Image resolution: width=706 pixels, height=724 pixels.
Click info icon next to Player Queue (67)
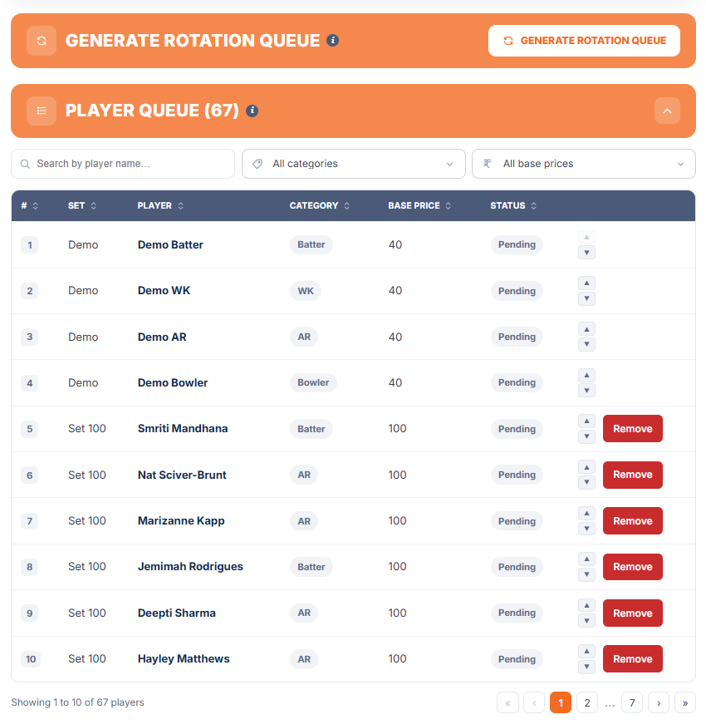point(252,111)
